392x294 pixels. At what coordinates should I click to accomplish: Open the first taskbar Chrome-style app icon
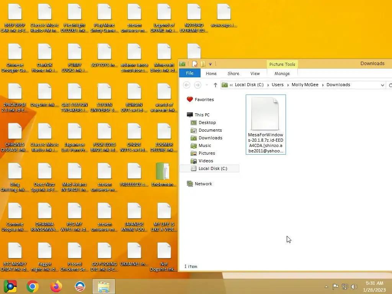(x=10, y=286)
